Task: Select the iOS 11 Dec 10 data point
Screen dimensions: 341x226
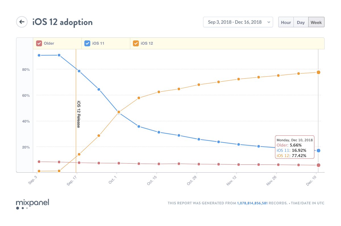Action: click(x=319, y=150)
